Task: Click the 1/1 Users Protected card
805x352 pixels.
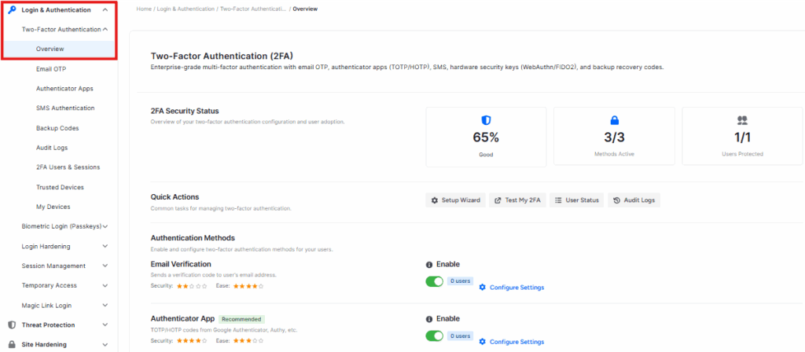Action: coord(742,137)
